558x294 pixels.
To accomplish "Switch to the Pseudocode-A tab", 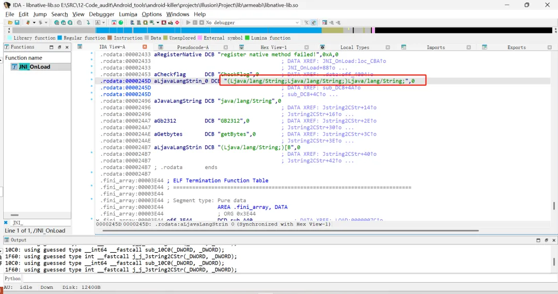I will pyautogui.click(x=193, y=47).
